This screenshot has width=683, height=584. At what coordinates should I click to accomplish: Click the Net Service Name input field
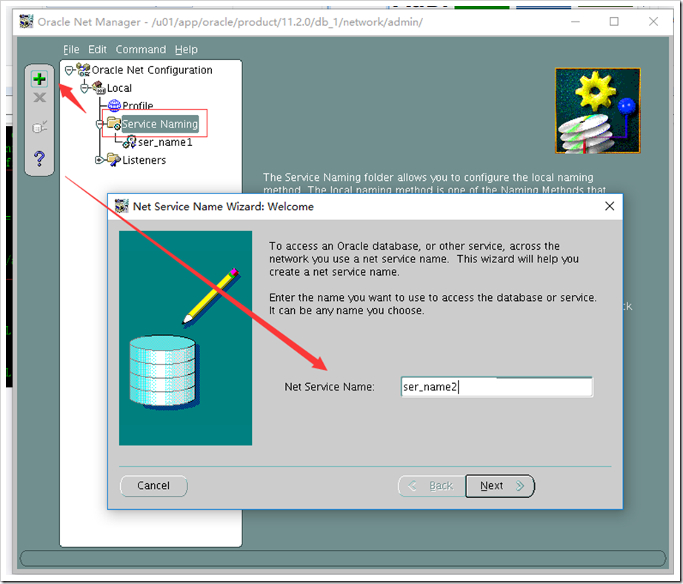(x=496, y=387)
